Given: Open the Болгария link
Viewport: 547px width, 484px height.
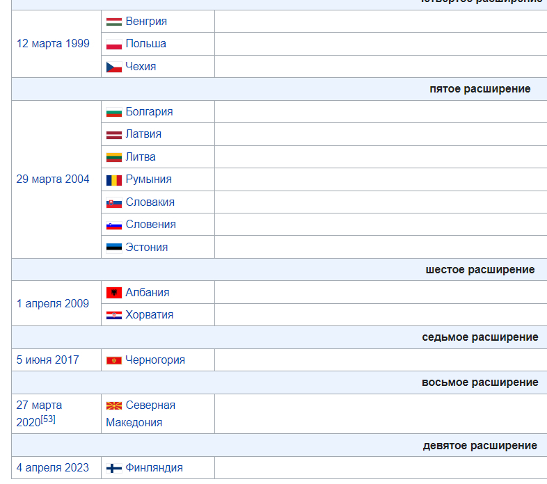Looking at the screenshot, I should 150,112.
